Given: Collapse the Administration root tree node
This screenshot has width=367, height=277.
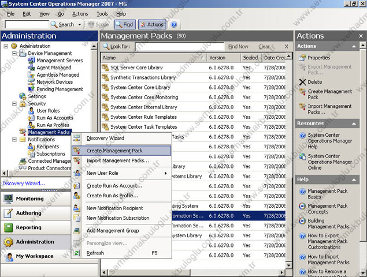Looking at the screenshot, I should tap(6, 46).
